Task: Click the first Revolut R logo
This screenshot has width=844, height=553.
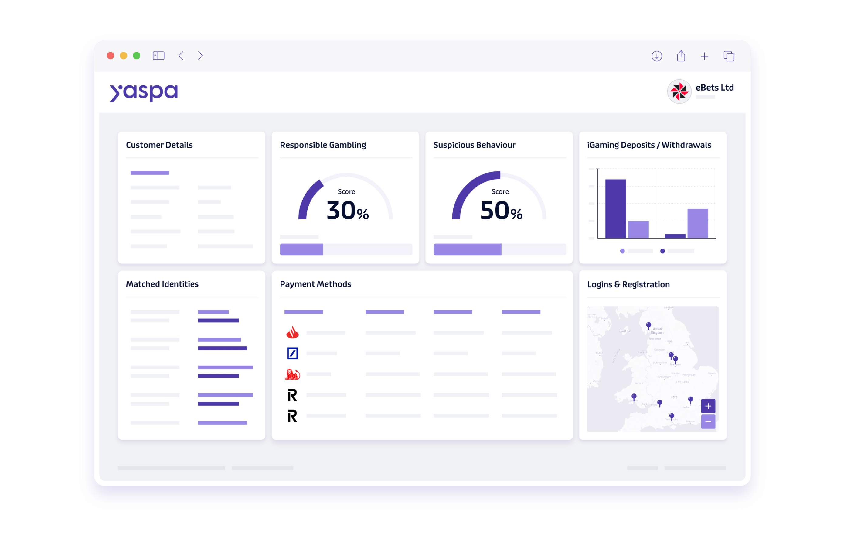Action: 292,395
